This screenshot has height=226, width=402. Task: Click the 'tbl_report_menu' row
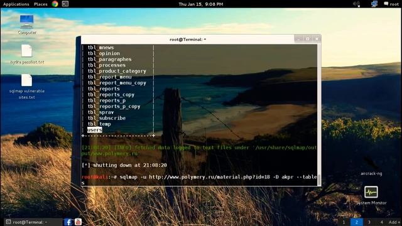pyautogui.click(x=109, y=77)
